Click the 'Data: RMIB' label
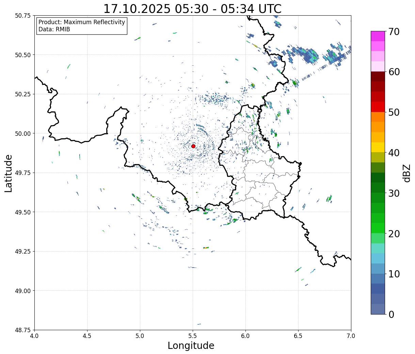 click(x=54, y=29)
